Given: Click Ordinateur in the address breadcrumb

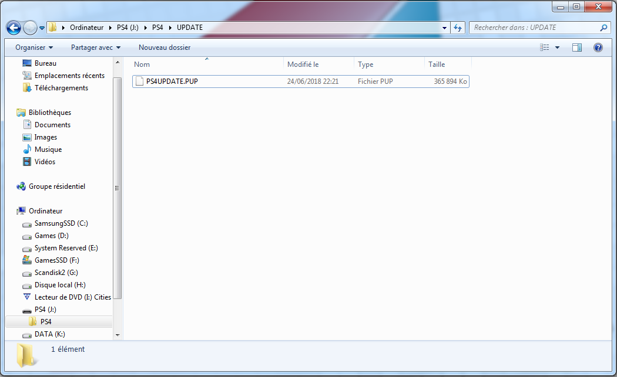Looking at the screenshot, I should [x=86, y=28].
